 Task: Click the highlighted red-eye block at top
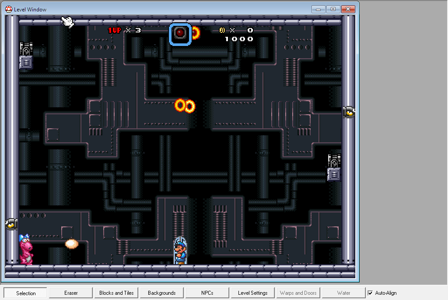(180, 34)
